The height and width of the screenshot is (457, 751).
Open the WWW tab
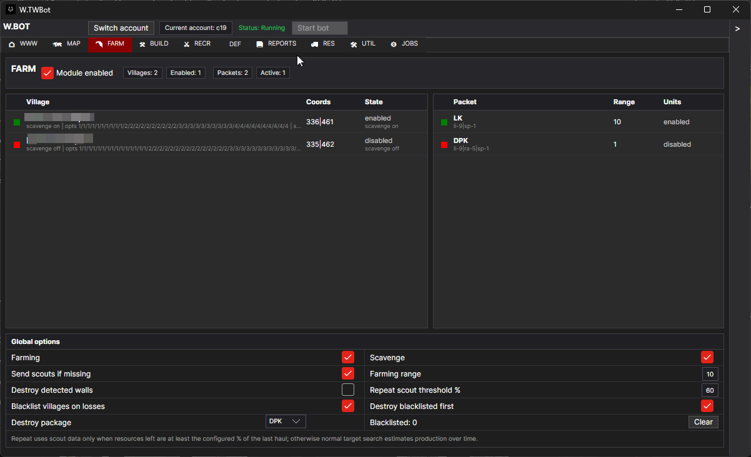click(x=23, y=44)
